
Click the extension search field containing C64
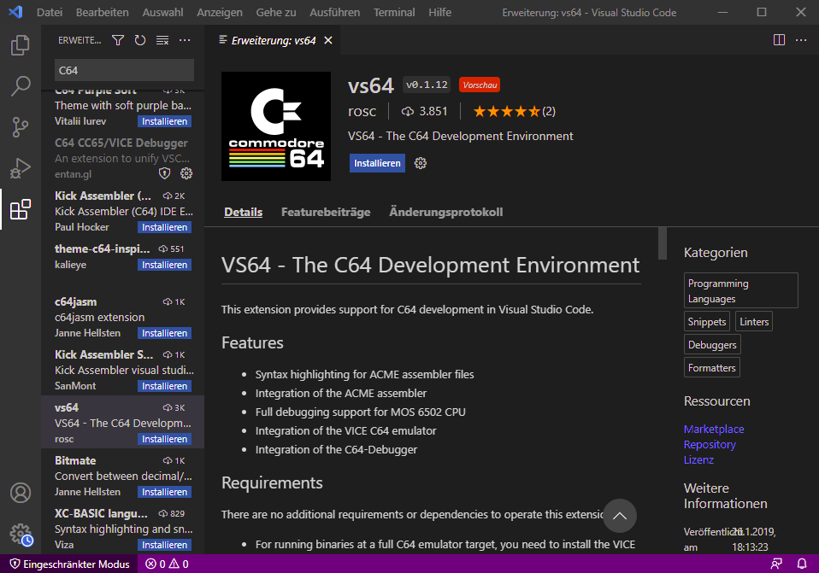[x=124, y=70]
